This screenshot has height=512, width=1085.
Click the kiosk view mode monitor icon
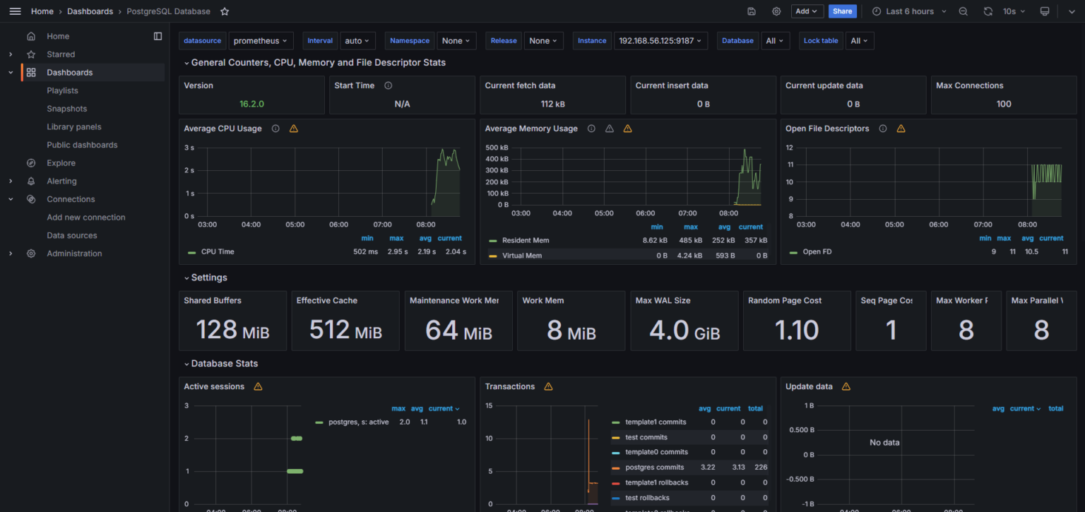coord(1045,11)
